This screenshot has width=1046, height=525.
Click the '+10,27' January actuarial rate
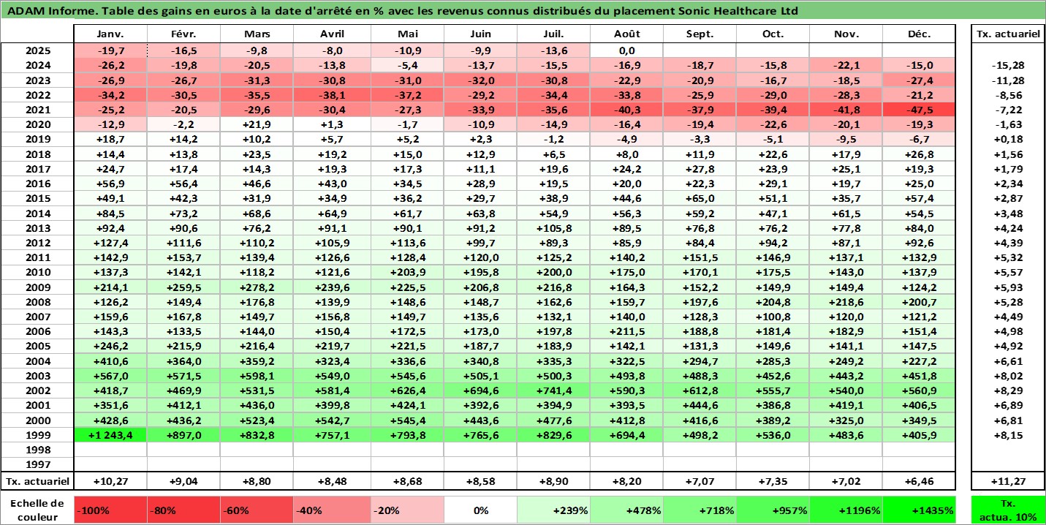click(x=111, y=481)
